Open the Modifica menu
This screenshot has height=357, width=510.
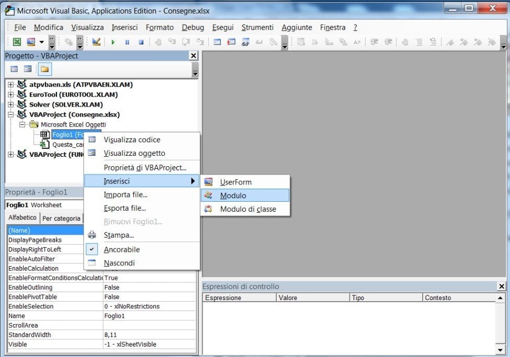[x=49, y=27]
